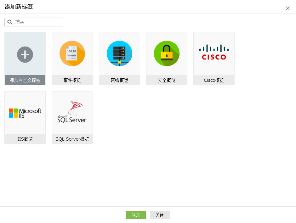Click the 事件概览 label

coord(72,80)
